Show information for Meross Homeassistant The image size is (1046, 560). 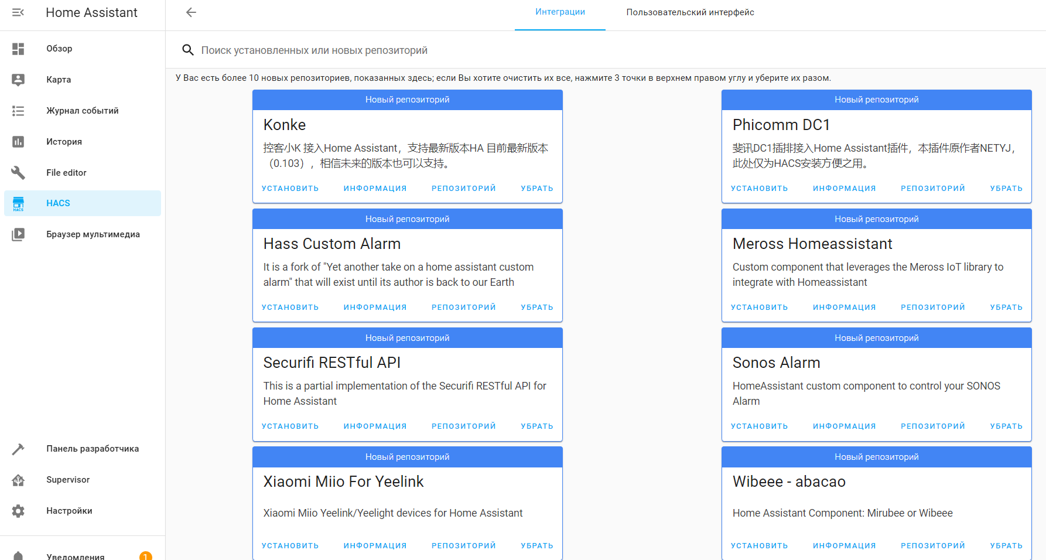(x=844, y=308)
